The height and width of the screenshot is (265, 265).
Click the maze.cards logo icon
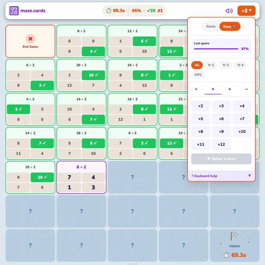point(14,11)
